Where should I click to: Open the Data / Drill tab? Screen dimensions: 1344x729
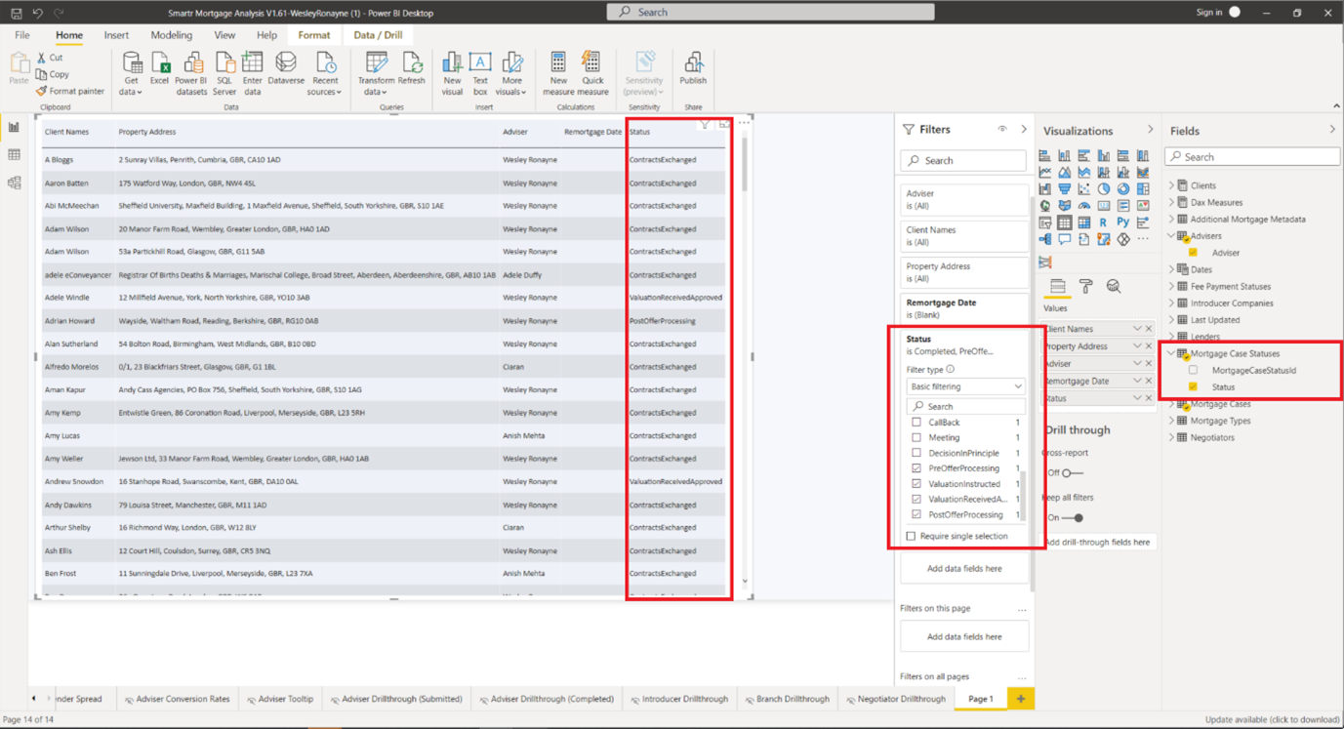[378, 35]
